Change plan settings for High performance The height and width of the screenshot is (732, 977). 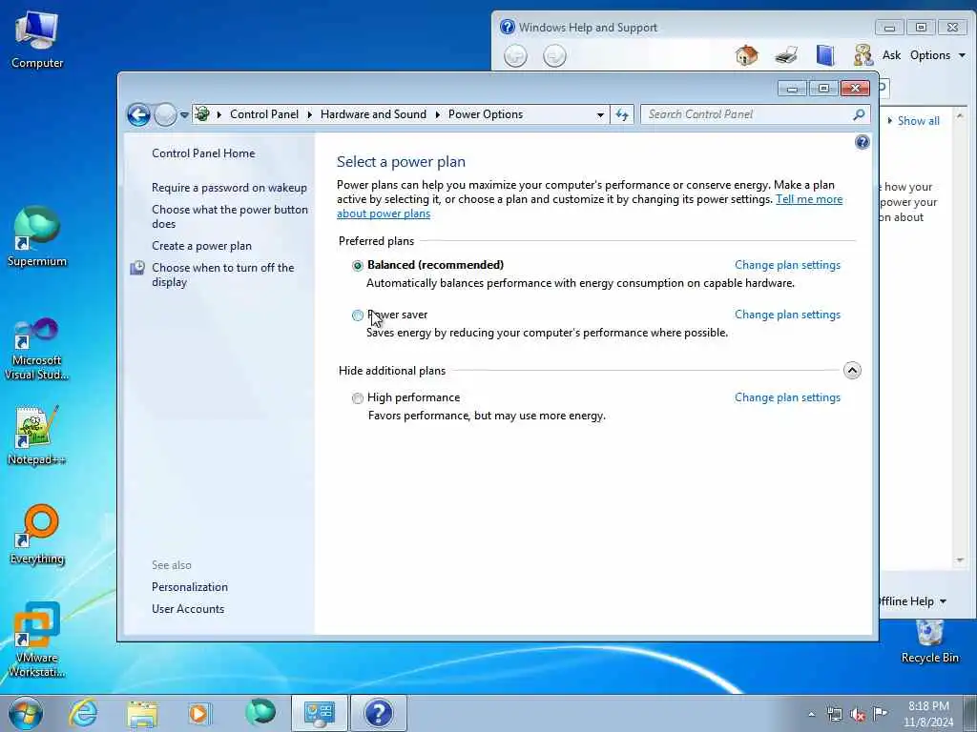(x=787, y=397)
